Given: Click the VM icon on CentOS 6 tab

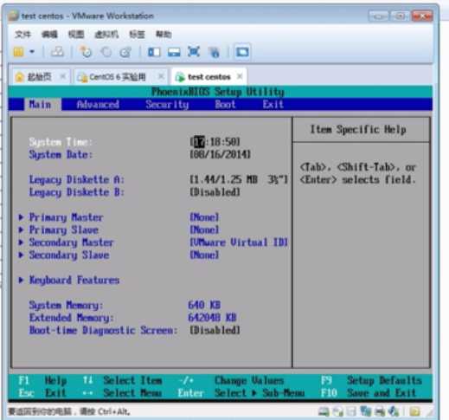Looking at the screenshot, I should 82,77.
